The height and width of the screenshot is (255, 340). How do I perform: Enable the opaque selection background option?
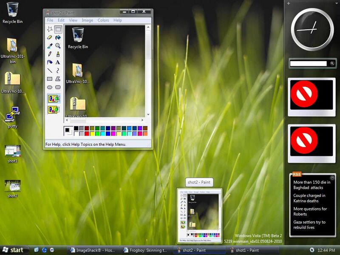click(54, 99)
